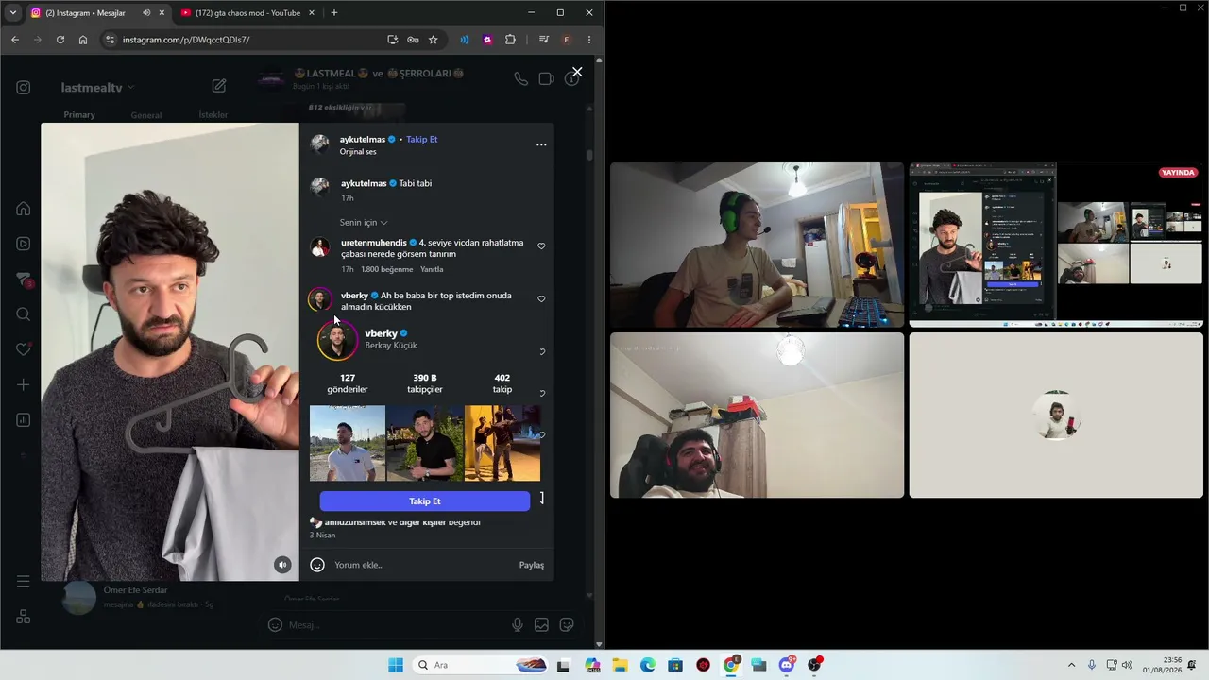Like the vberky comment
The width and height of the screenshot is (1209, 680).
541,299
